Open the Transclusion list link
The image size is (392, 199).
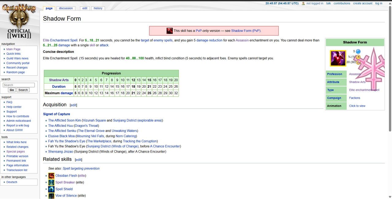pyautogui.click(x=17, y=170)
